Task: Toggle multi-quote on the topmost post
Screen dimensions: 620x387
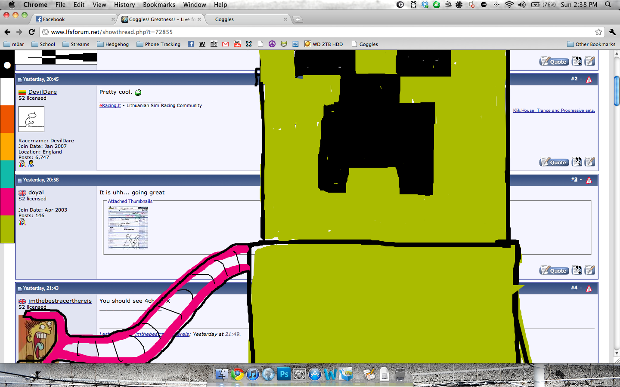Action: pyautogui.click(x=577, y=61)
